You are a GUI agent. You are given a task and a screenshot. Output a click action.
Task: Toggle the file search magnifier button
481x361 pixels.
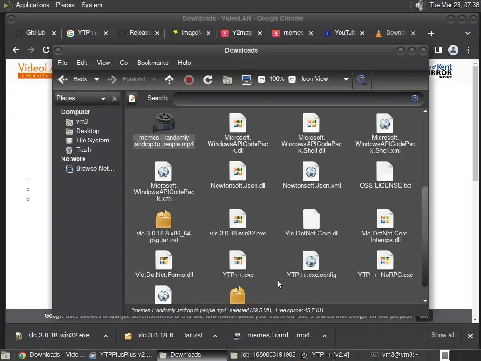click(362, 80)
